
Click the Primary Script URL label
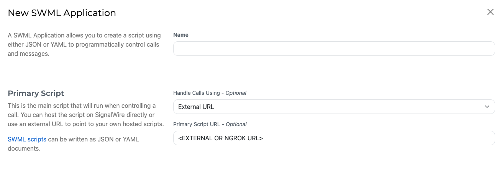198,124
